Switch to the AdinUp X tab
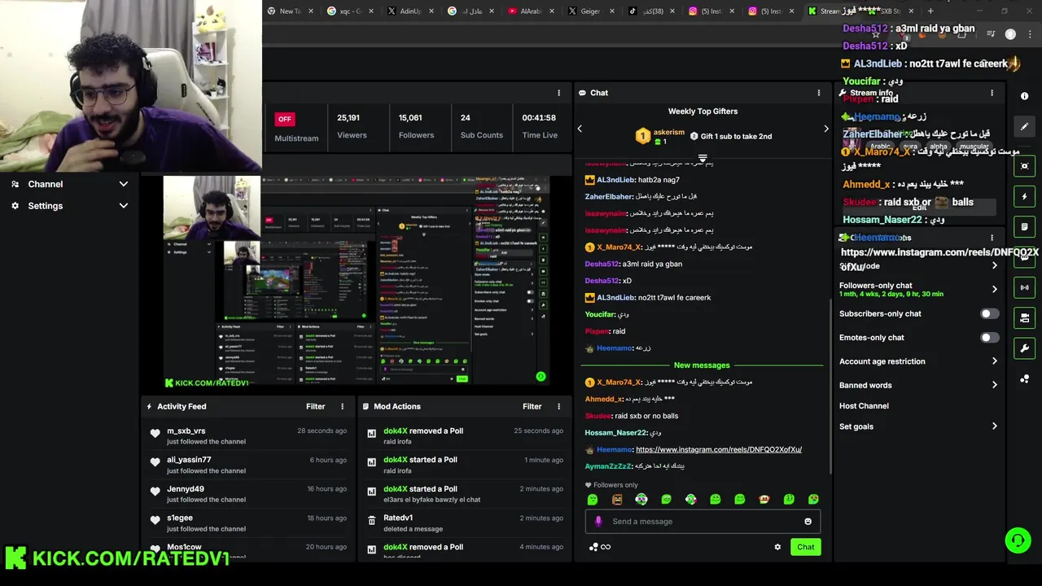This screenshot has width=1042, height=586. 411,11
